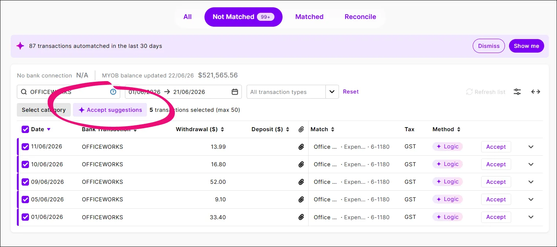Toggle the select-all checkbox beside Date
The height and width of the screenshot is (247, 557).
tap(25, 129)
